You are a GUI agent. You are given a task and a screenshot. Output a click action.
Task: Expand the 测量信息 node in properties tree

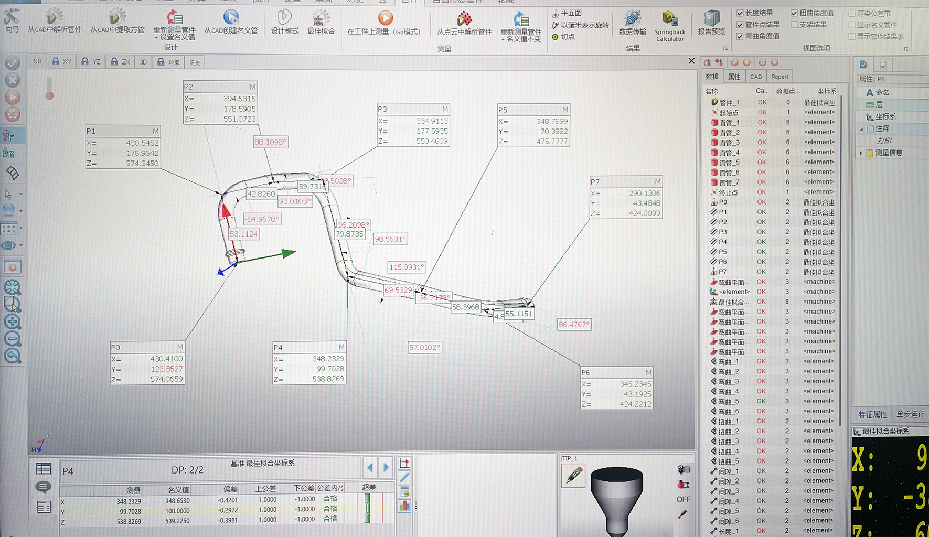[861, 153]
